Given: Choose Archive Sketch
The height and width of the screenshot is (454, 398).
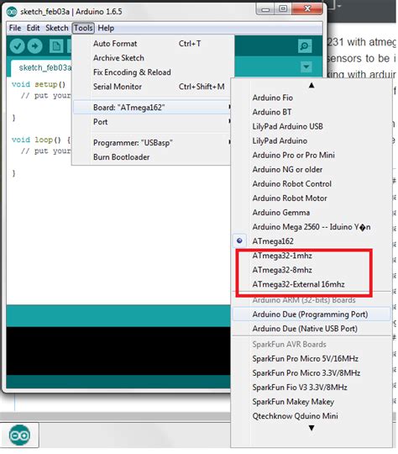Looking at the screenshot, I should tap(152, 58).
